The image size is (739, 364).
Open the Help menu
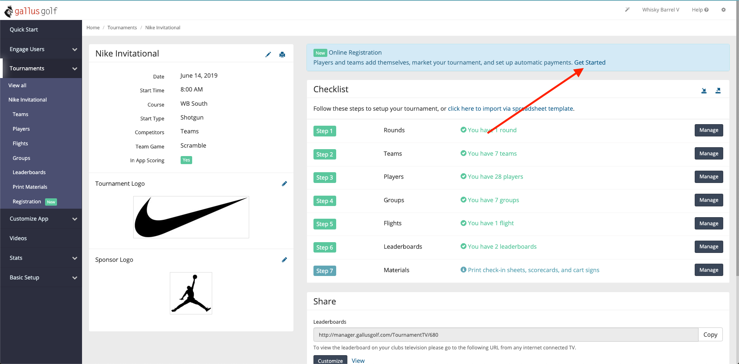pyautogui.click(x=700, y=10)
